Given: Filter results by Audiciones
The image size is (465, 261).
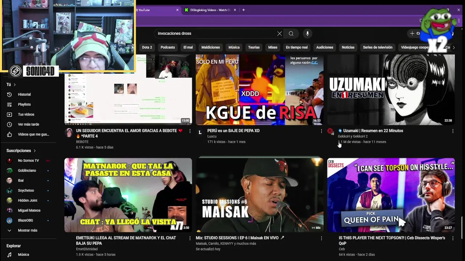Looking at the screenshot, I should coord(324,47).
